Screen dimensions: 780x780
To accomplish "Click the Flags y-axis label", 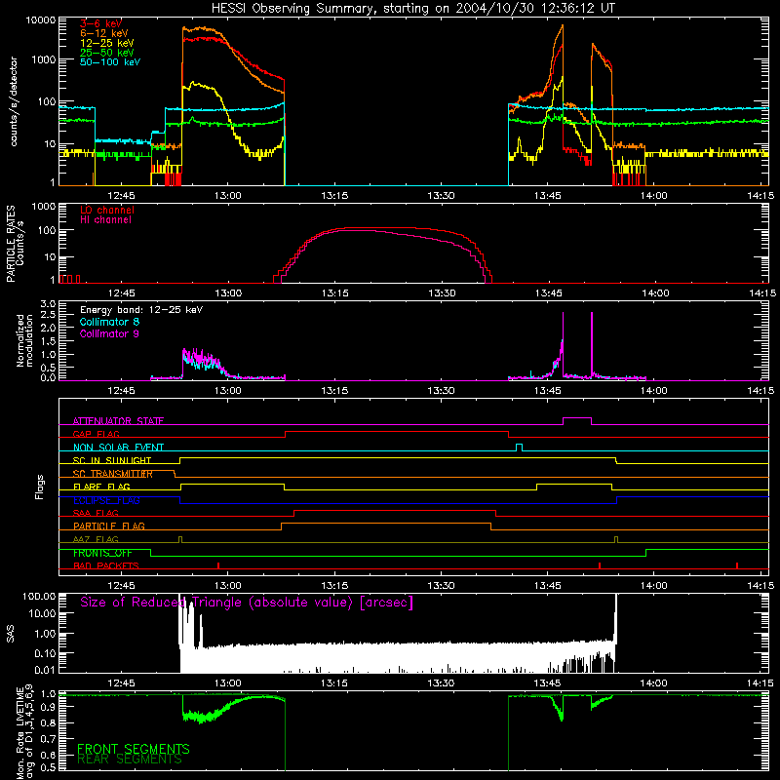I will 40,487.
